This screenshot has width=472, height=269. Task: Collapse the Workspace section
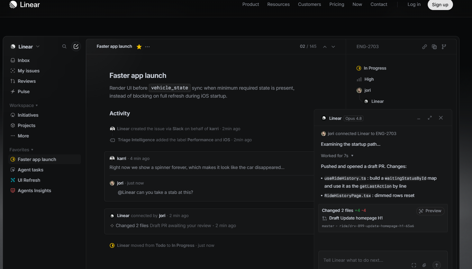24,105
